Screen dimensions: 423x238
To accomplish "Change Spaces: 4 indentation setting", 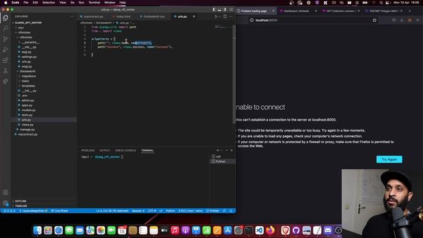I will point(138,211).
